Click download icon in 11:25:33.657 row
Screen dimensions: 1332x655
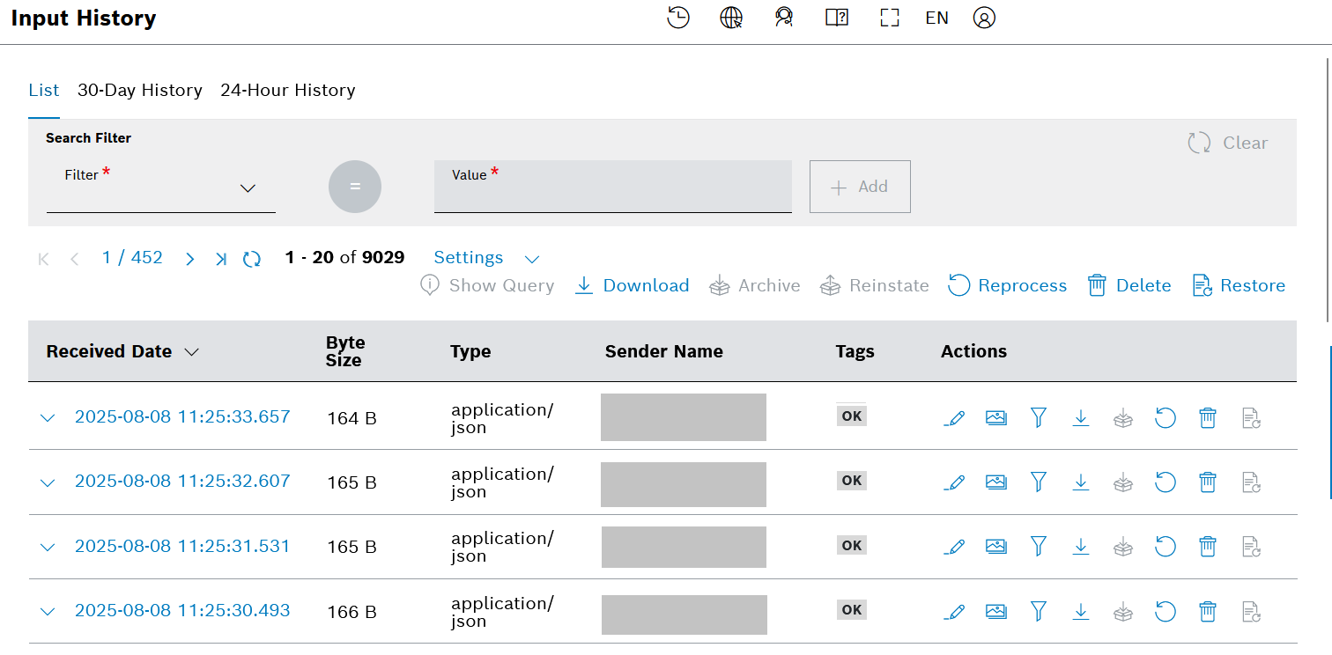click(1081, 418)
